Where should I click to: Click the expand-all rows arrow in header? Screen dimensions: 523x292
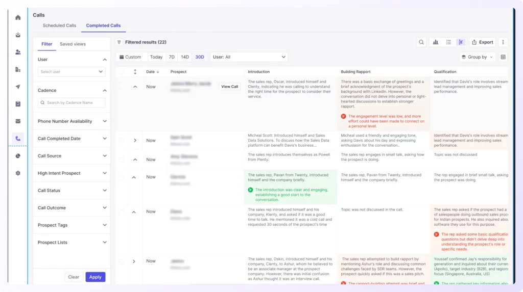135,71
